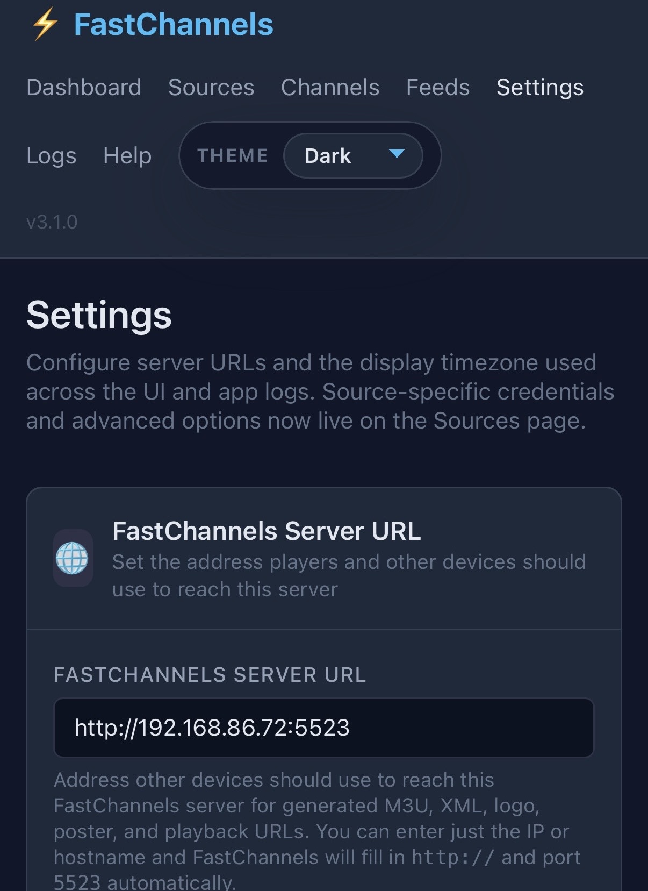Click the FastChannels Server URL card heading
This screenshot has width=648, height=891.
[267, 531]
